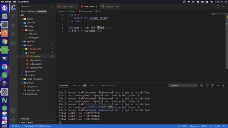Expand the NPM Scripts section
This screenshot has width=228, height=128.
pos(37,122)
